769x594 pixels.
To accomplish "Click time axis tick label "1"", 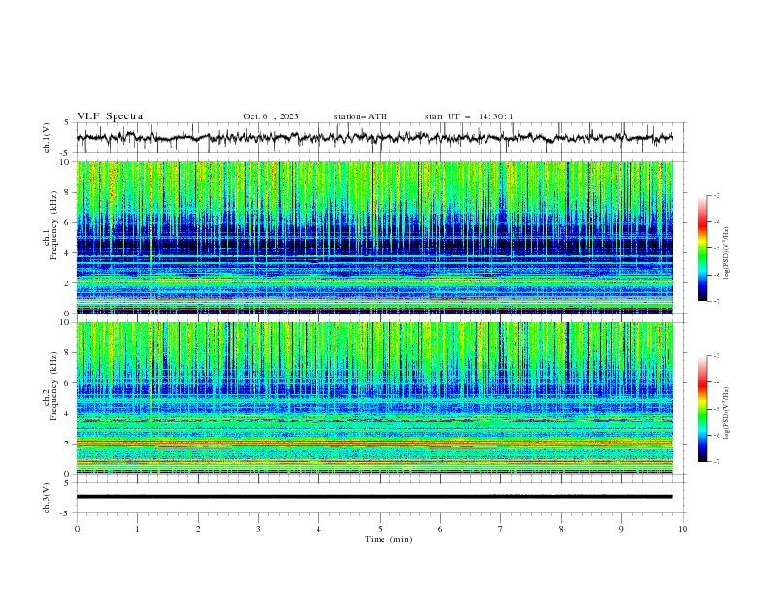I will coord(137,529).
